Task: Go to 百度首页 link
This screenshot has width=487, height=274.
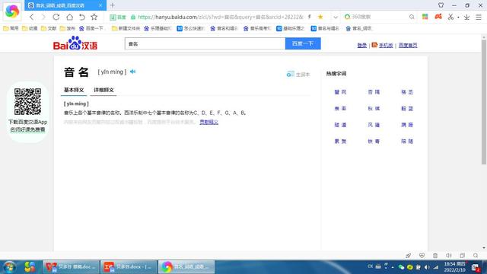Action: click(408, 46)
